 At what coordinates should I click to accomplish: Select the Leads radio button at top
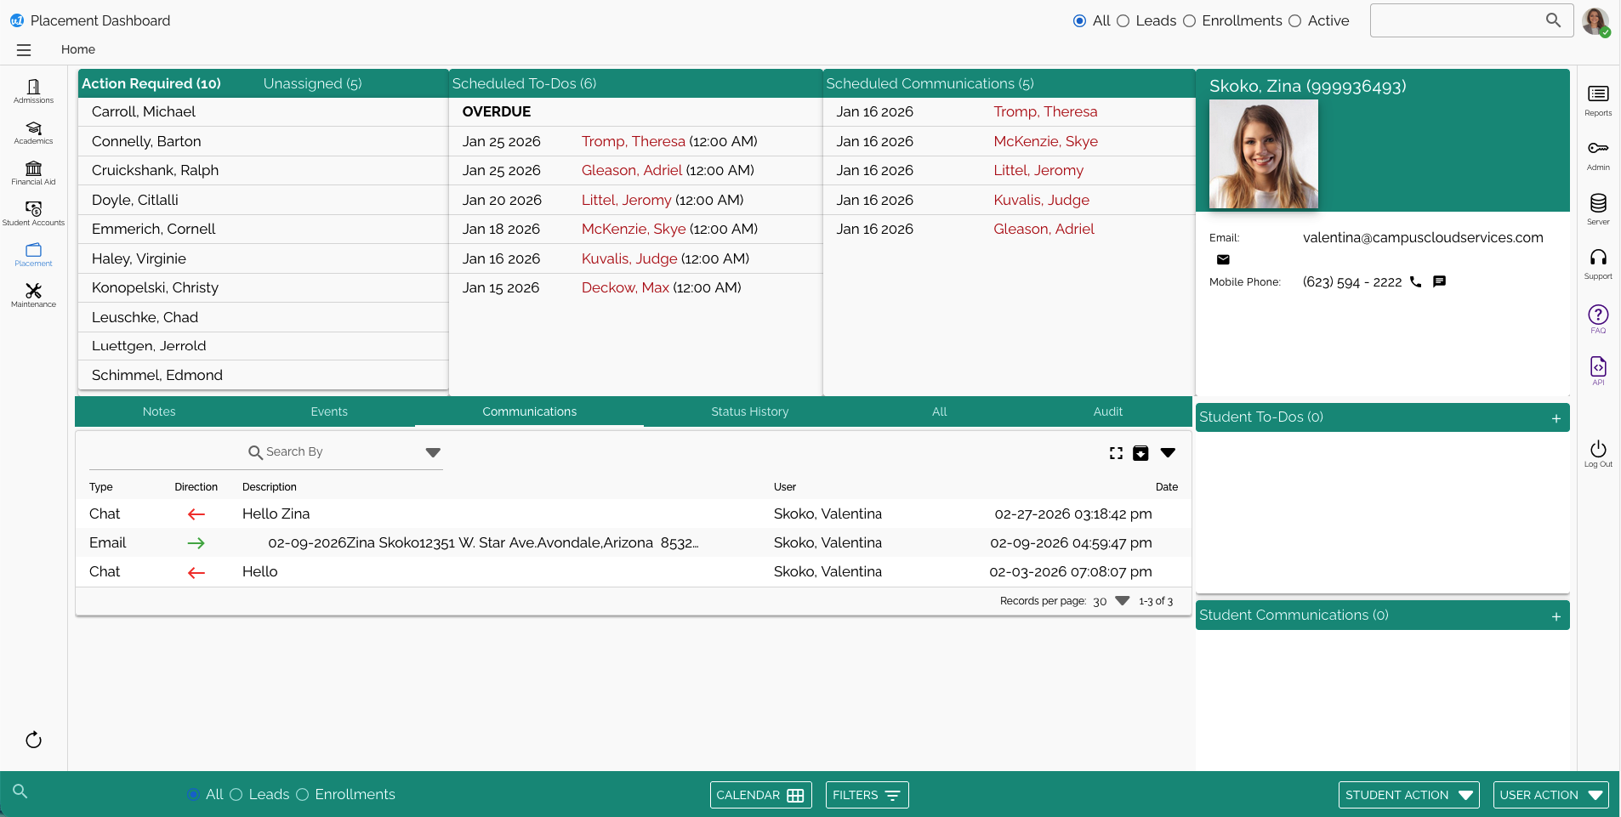pos(1123,21)
